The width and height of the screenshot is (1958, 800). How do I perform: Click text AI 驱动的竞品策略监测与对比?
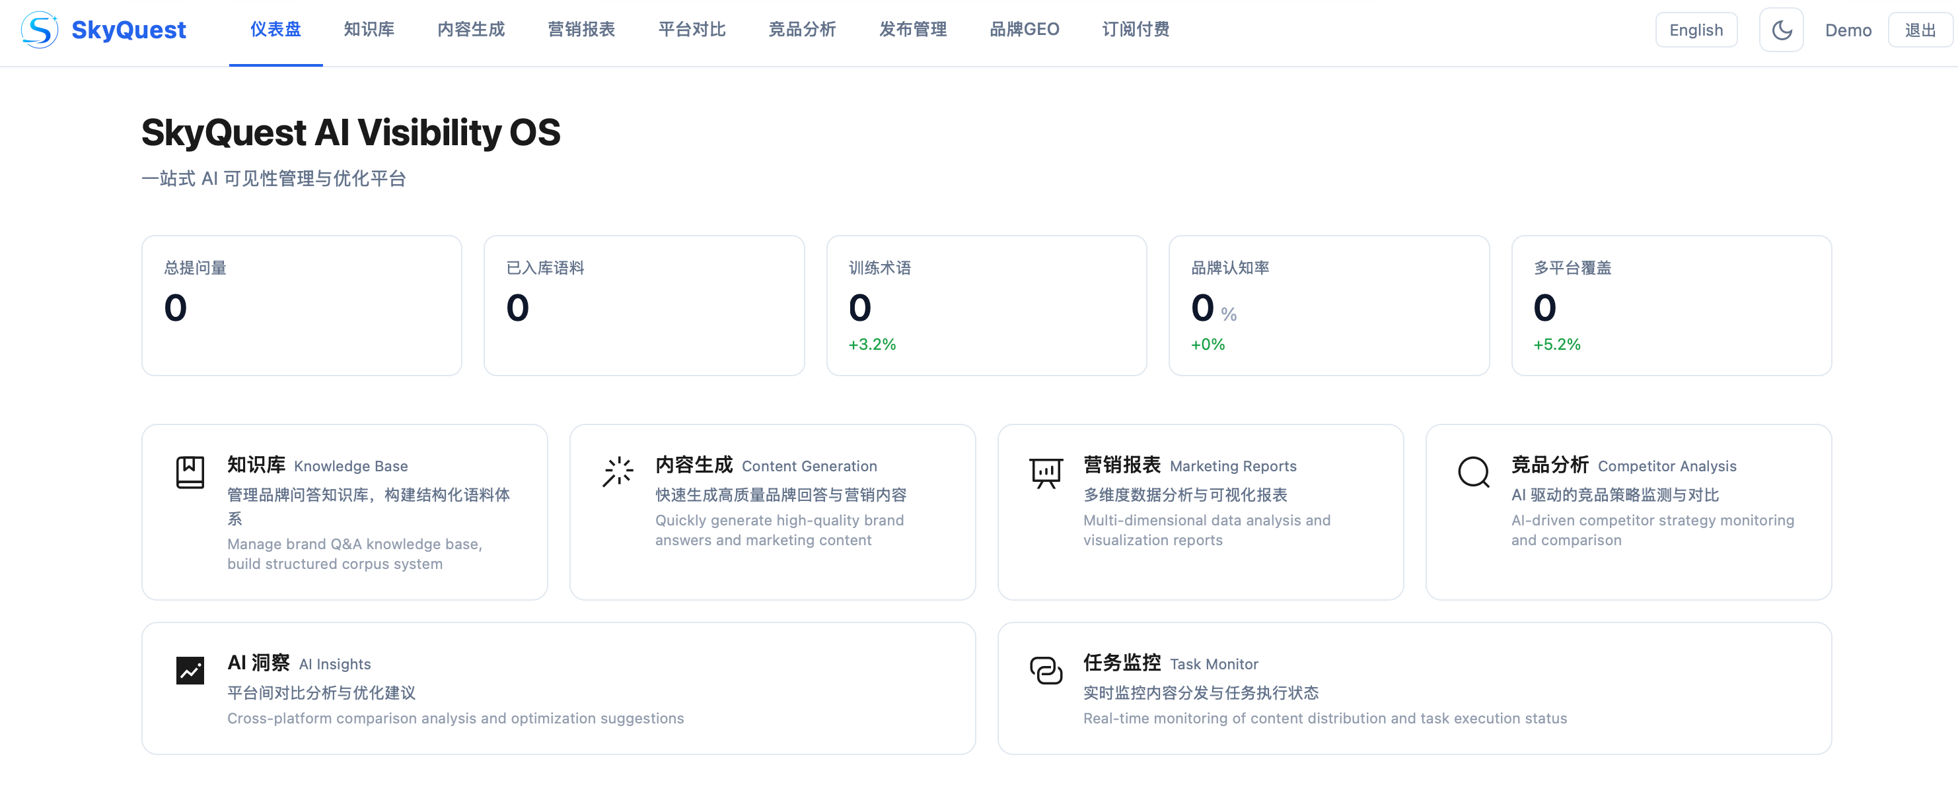point(1614,494)
